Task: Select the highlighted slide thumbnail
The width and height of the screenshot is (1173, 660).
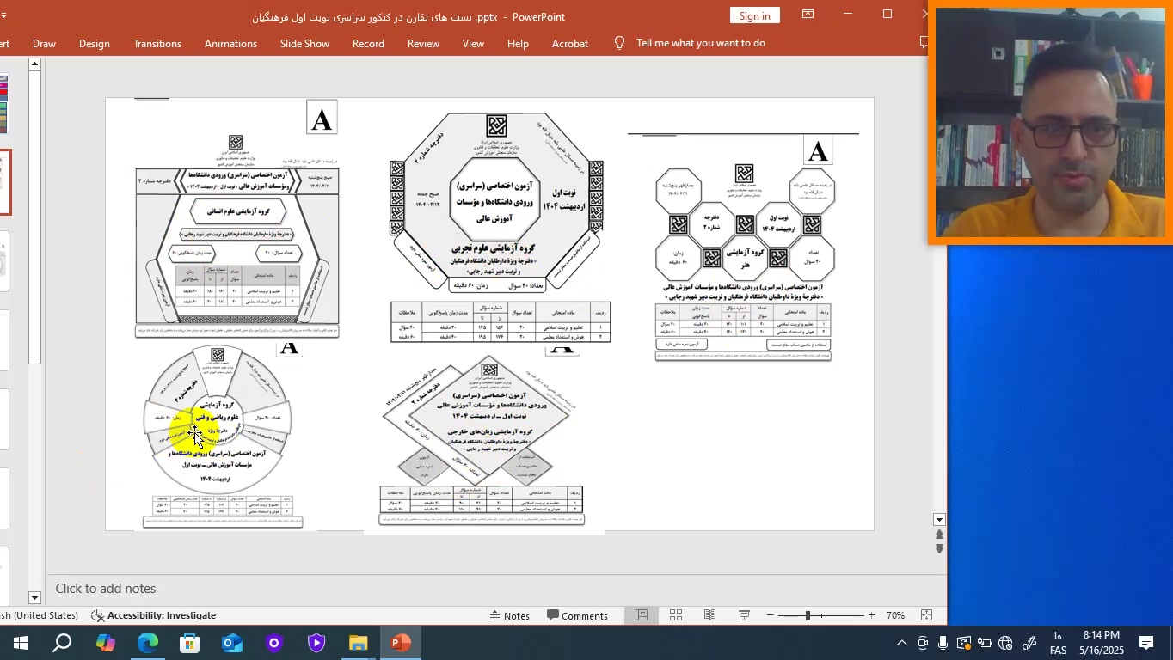Action: pos(5,183)
